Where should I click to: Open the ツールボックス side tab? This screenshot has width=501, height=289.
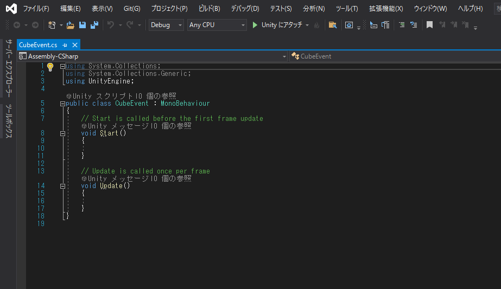[9, 121]
